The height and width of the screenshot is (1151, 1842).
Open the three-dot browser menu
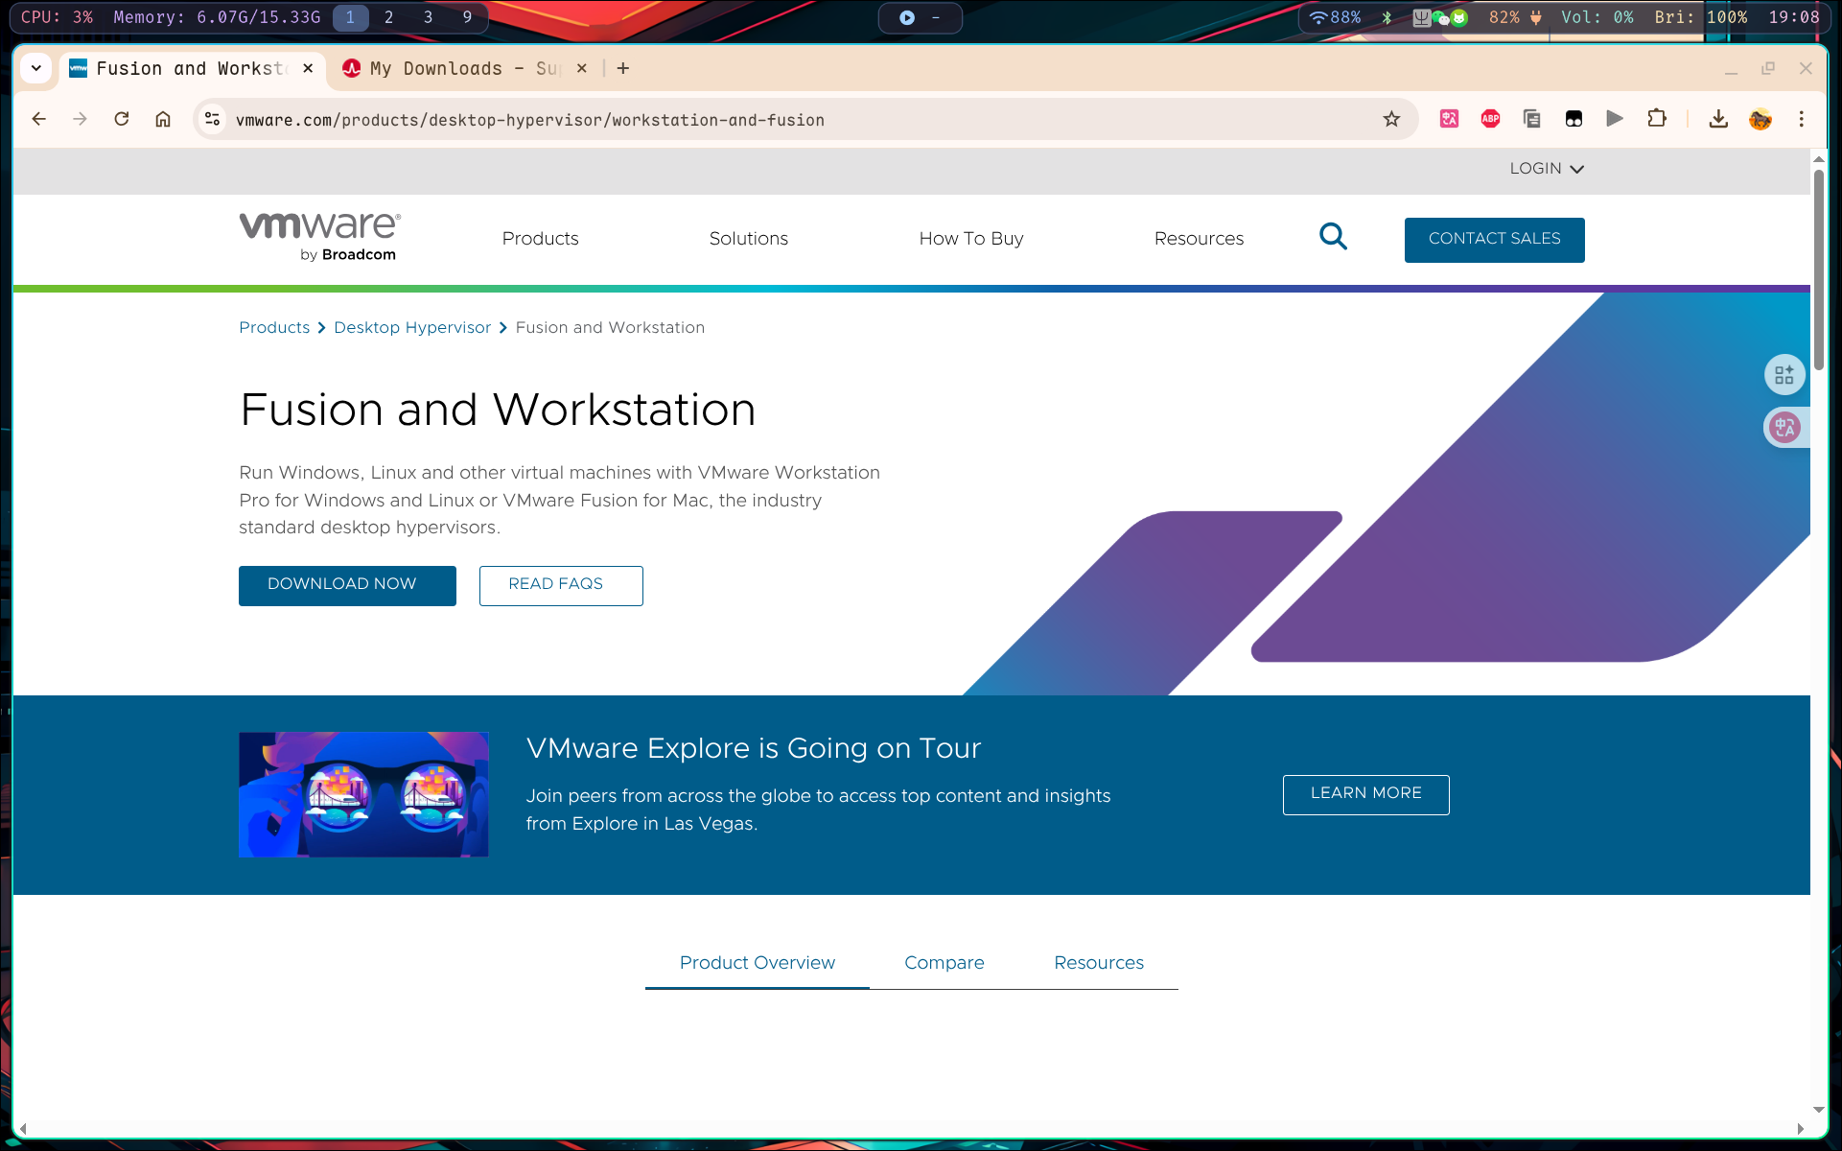1801,119
